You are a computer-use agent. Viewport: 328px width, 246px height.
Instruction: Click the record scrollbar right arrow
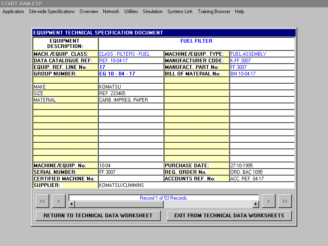(x=255, y=204)
